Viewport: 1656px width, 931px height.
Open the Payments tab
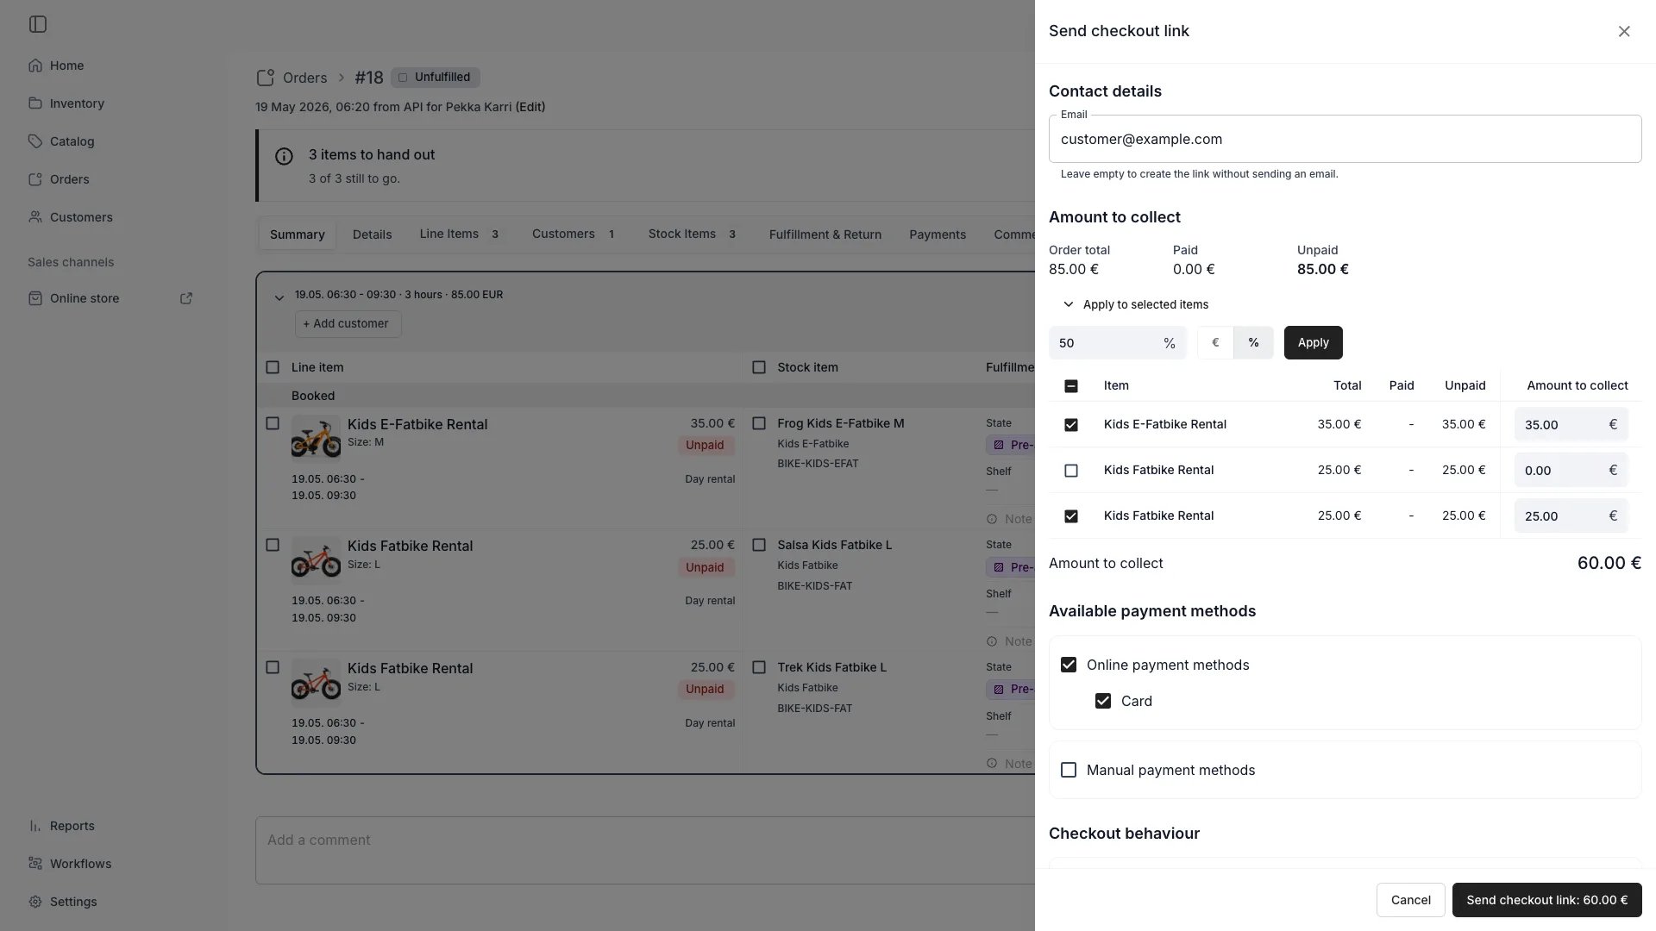click(938, 234)
